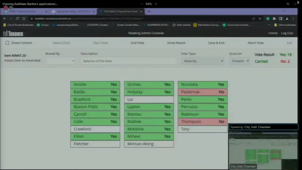Screen dimensions: 302x170
Task: Toggle Lai's blank vote row
Action: pyautogui.click(x=149, y=99)
